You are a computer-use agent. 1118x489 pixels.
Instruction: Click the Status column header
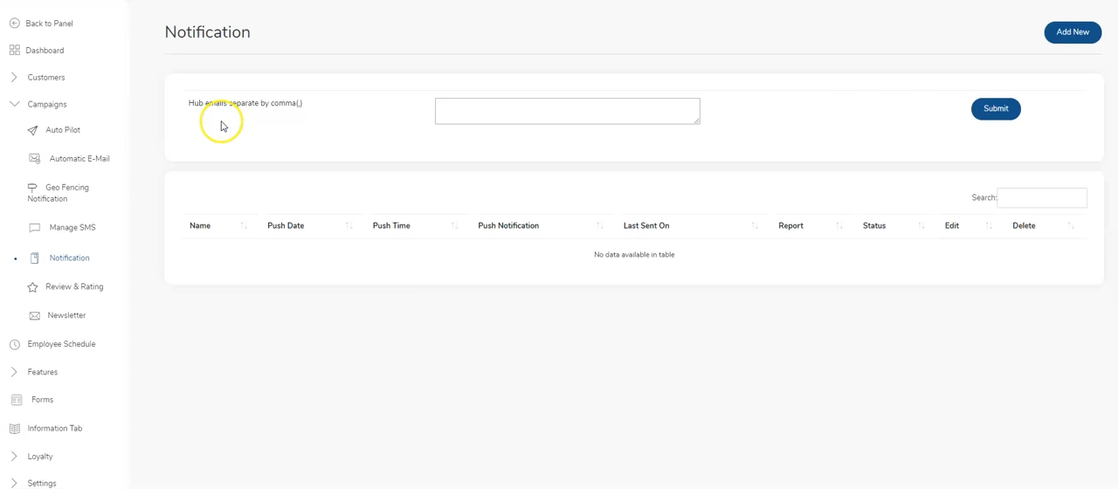[874, 226]
